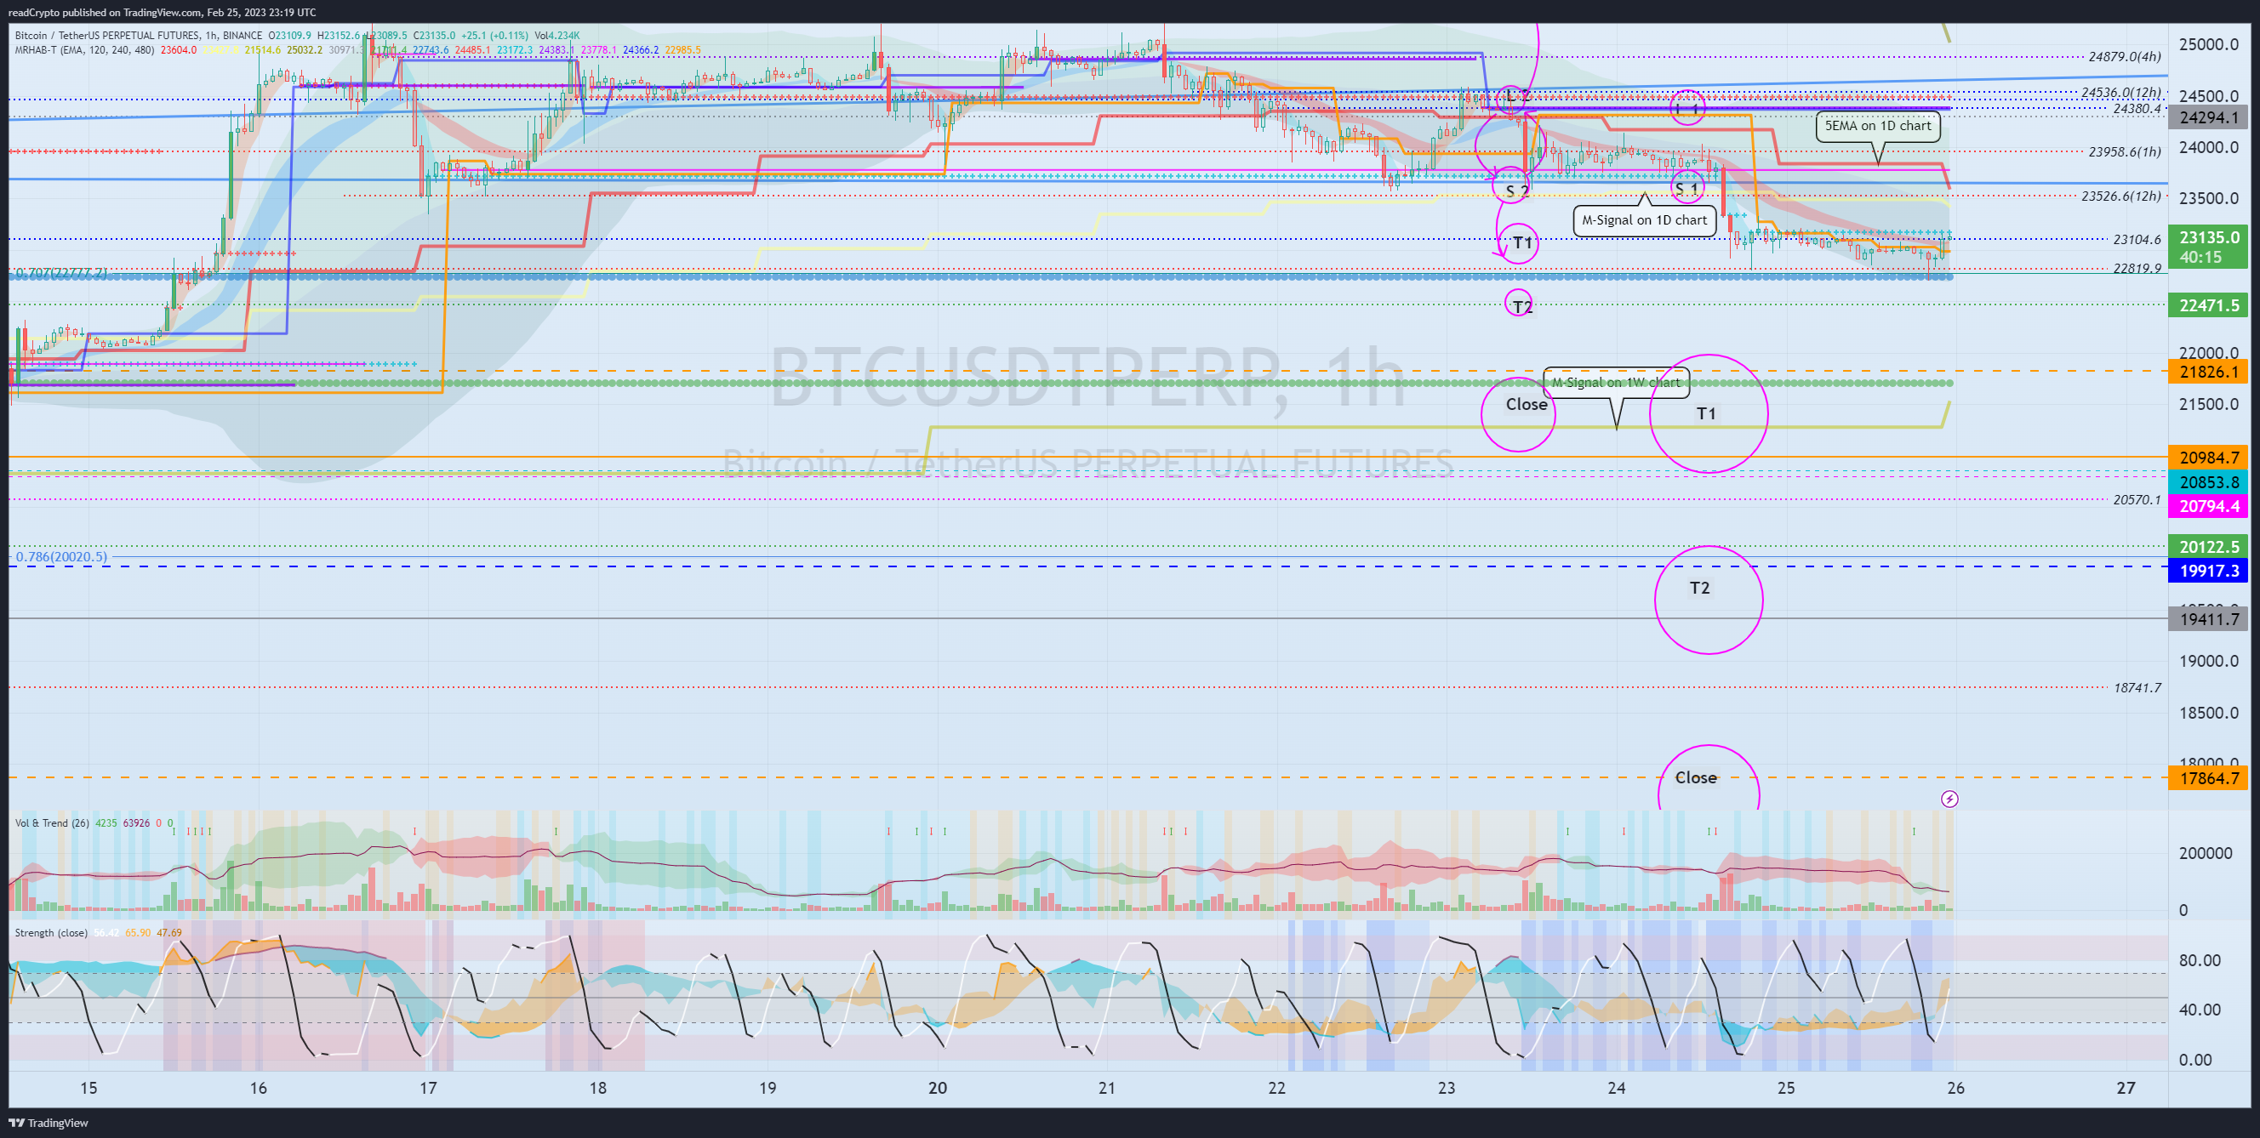Click the 23526.6(12h) level label
Viewport: 2260px width, 1138px height.
(x=2121, y=196)
